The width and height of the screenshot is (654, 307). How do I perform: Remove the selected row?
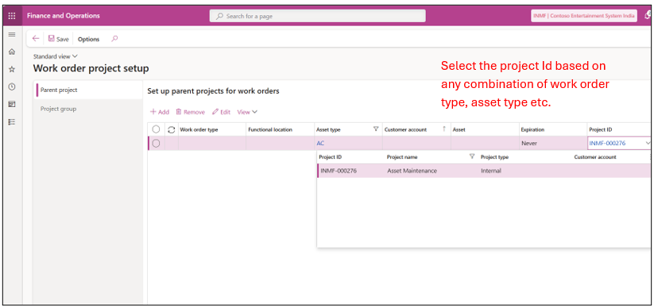click(190, 112)
